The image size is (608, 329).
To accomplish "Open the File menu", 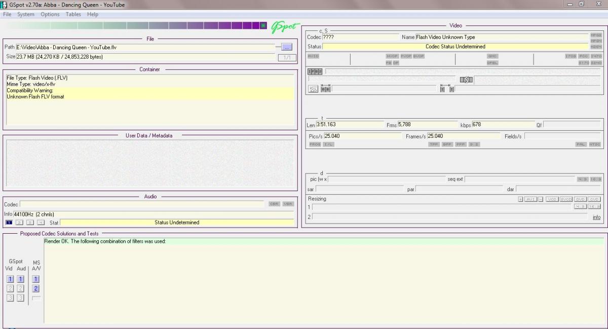I will [7, 14].
